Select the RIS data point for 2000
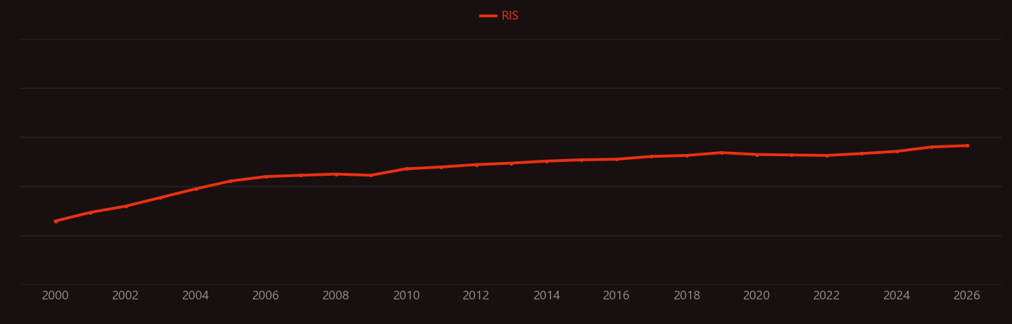The height and width of the screenshot is (324, 1012). click(x=56, y=221)
